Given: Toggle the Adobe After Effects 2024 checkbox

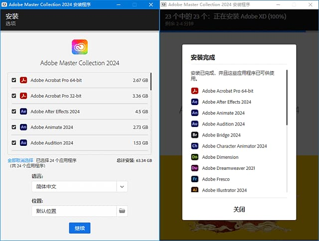Looking at the screenshot, I should tap(14, 112).
